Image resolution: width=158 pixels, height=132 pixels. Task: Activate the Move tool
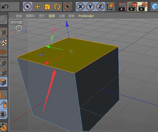[x=37, y=7]
